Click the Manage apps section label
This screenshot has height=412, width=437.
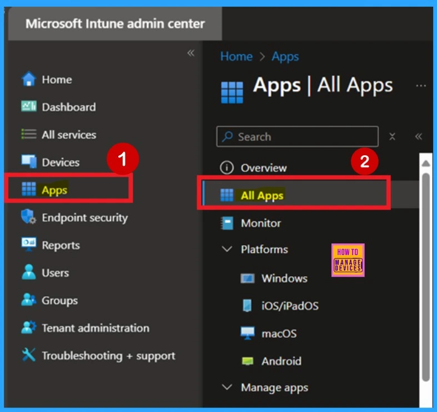coord(274,388)
